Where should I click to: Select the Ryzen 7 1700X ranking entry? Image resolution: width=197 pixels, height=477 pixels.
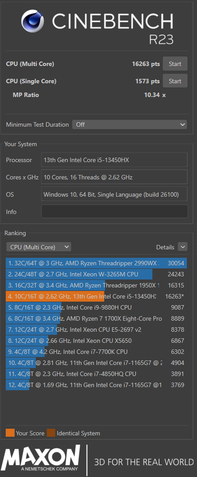pos(96,318)
